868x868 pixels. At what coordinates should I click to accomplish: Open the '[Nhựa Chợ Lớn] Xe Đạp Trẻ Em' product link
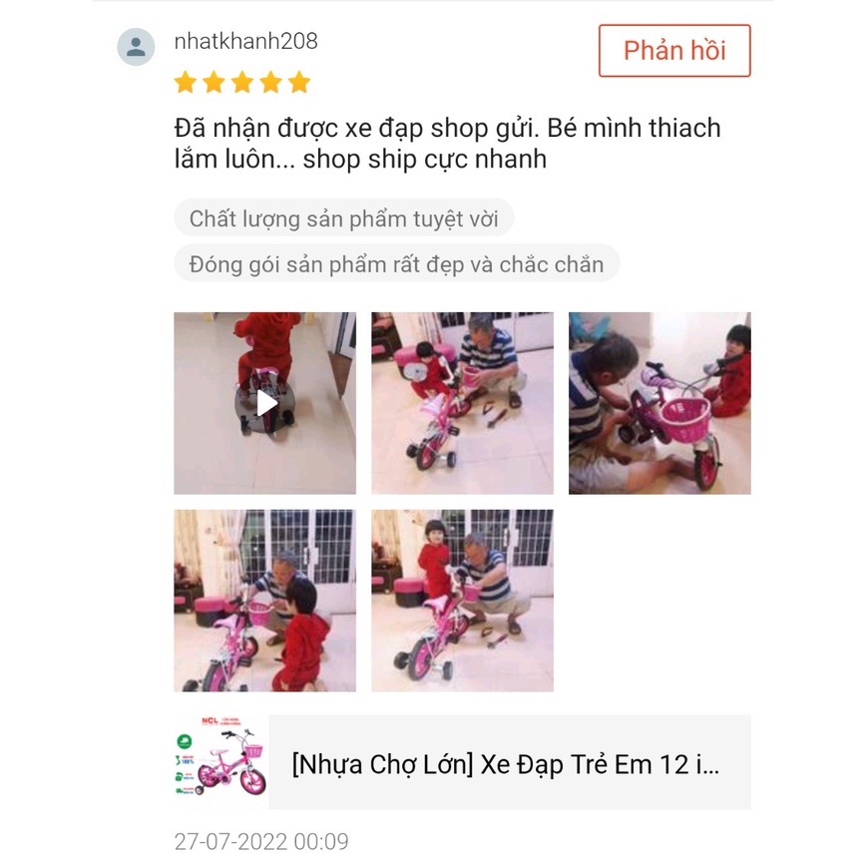tap(505, 764)
